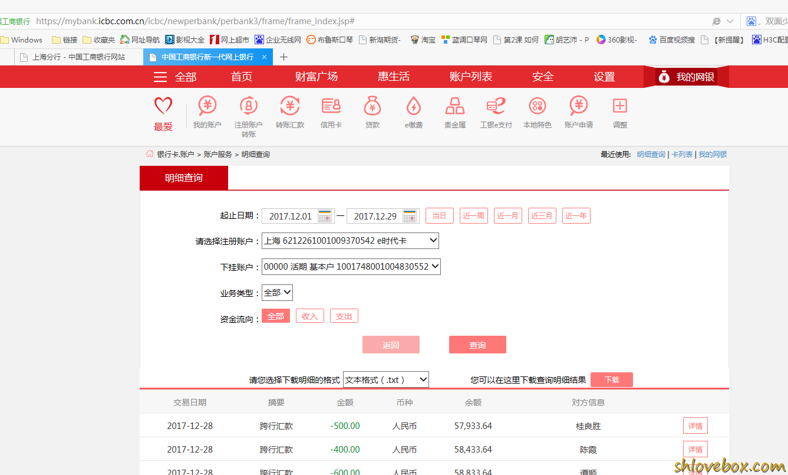Open 注册账户转账 transfer icon

[248, 106]
